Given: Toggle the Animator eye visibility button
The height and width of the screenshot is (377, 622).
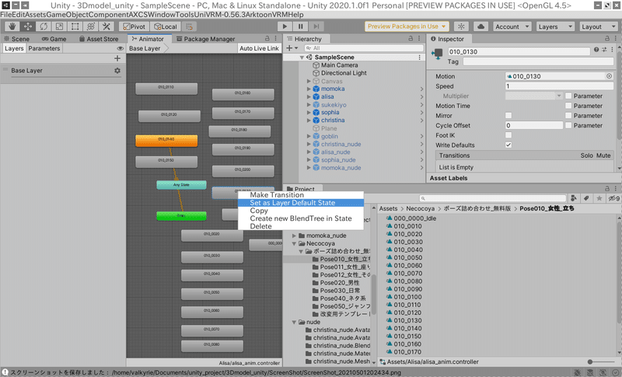Looking at the screenshot, I should (x=121, y=48).
